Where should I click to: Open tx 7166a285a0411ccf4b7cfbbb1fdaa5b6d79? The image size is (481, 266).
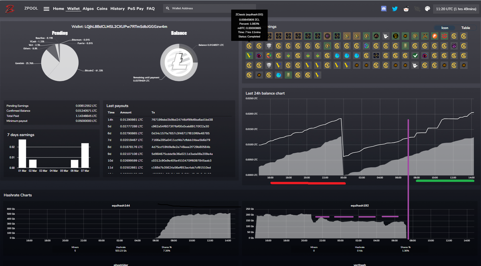coord(180,140)
